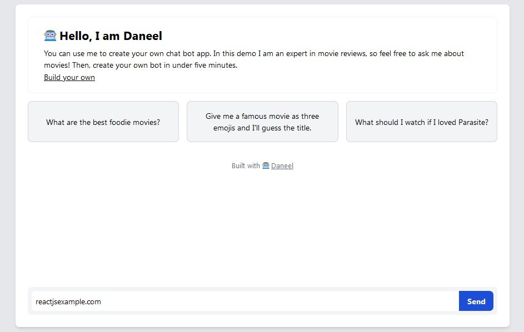This screenshot has height=332, width=524.
Task: Click the "Hello, I am Daneel" heading
Action: tap(111, 36)
